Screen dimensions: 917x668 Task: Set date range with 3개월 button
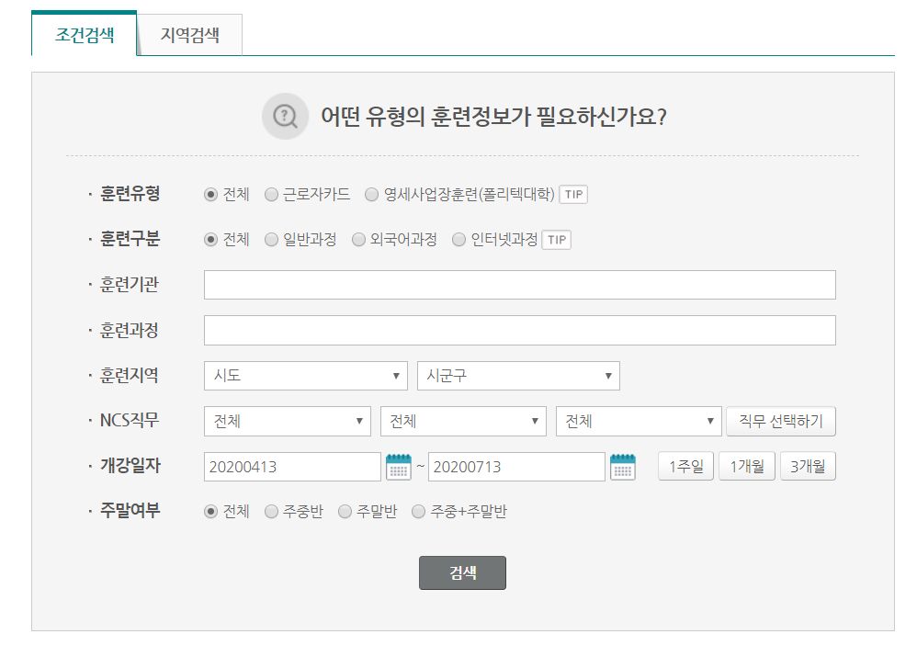808,466
